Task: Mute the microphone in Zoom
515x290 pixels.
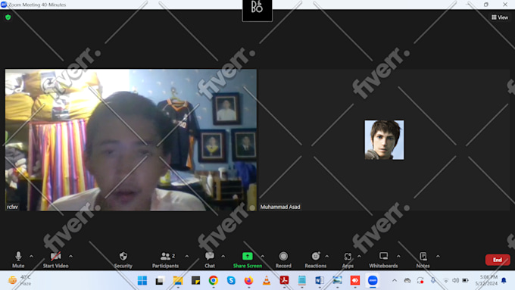Action: point(18,260)
